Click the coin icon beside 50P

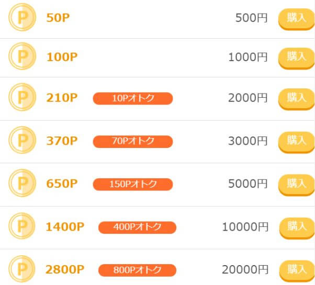pos(22,18)
